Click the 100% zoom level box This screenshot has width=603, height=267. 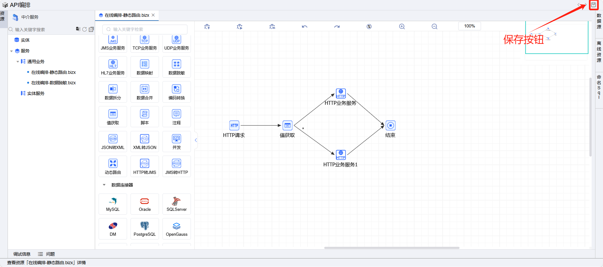click(x=469, y=26)
